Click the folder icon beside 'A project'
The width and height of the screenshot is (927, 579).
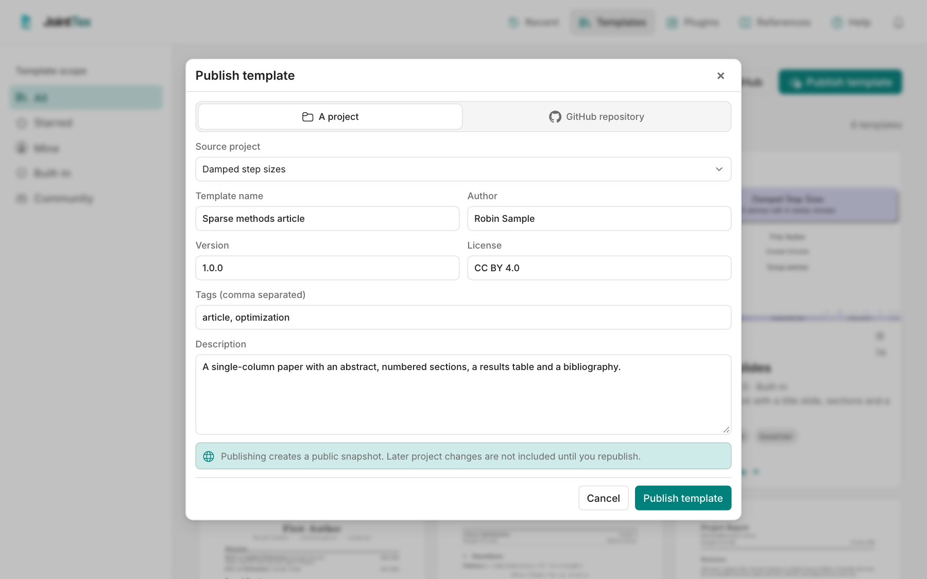point(307,117)
